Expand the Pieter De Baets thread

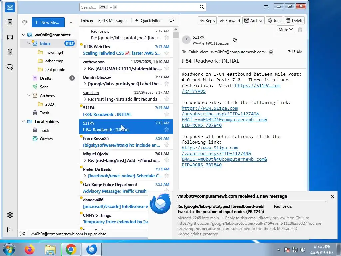(x=85, y=176)
